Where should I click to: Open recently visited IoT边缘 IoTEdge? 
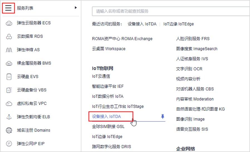[x=179, y=24]
